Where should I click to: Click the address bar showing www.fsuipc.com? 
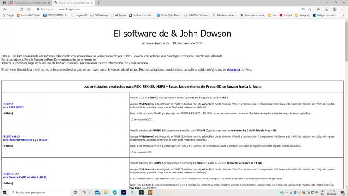point(69,9)
